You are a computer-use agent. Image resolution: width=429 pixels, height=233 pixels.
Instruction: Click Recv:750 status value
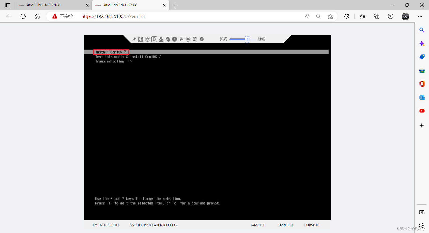[258, 225]
